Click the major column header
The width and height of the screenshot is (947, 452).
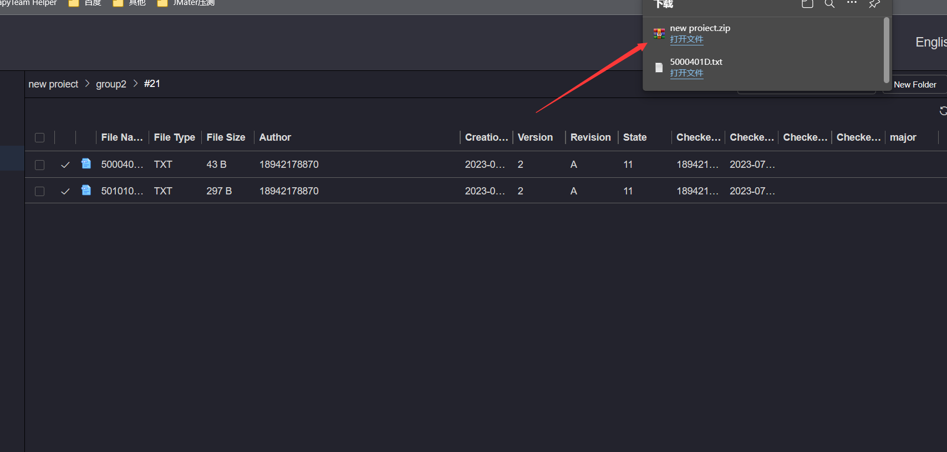903,137
